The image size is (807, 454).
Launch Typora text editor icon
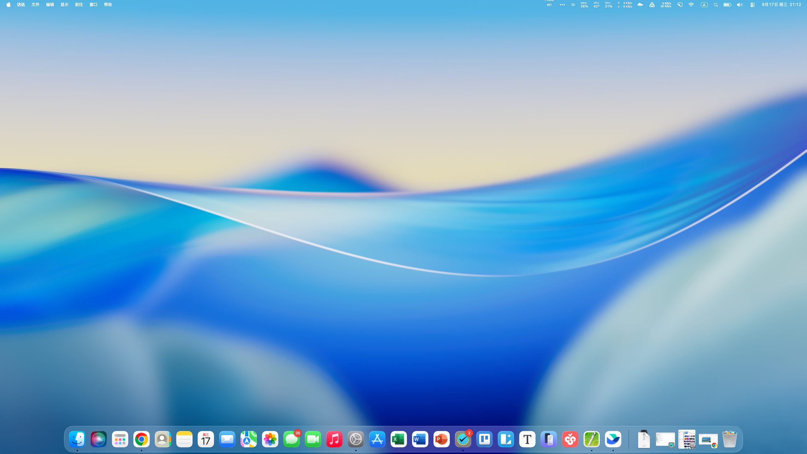527,439
